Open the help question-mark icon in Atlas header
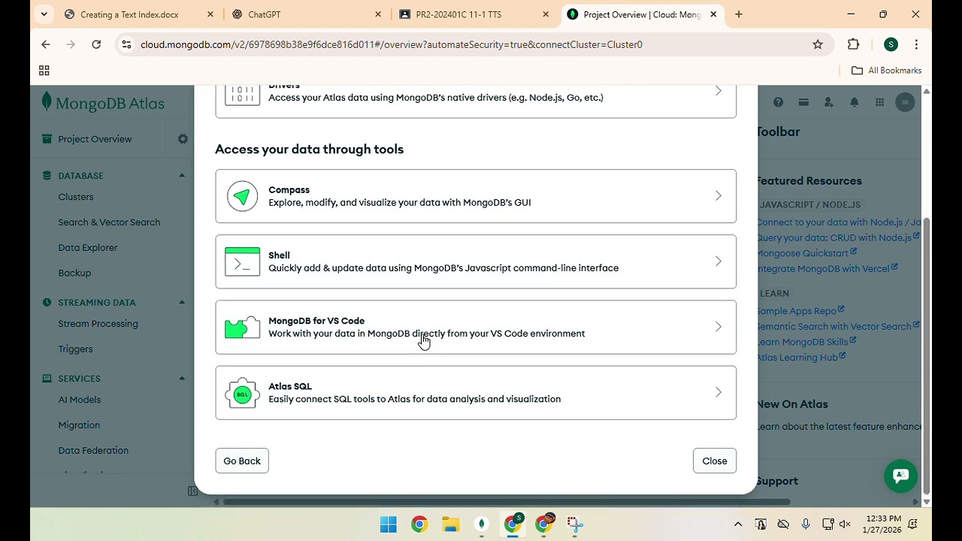The image size is (962, 541). coord(778,102)
